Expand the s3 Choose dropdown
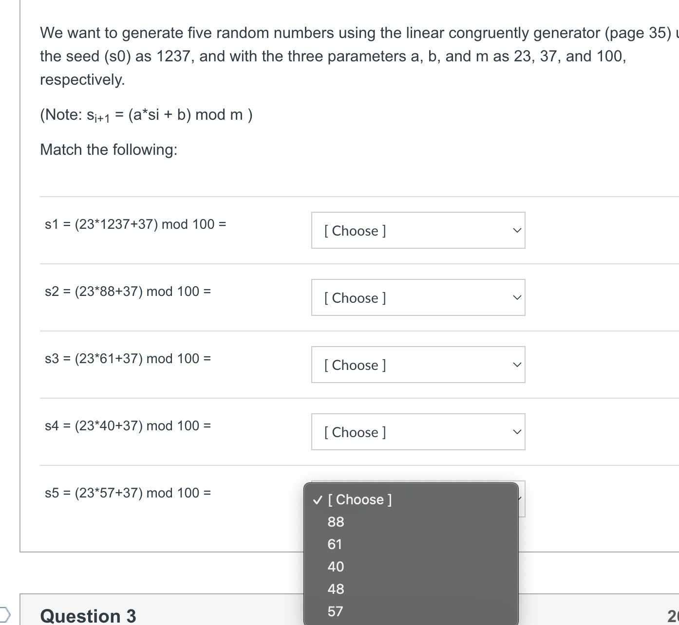The height and width of the screenshot is (625, 679). click(418, 365)
